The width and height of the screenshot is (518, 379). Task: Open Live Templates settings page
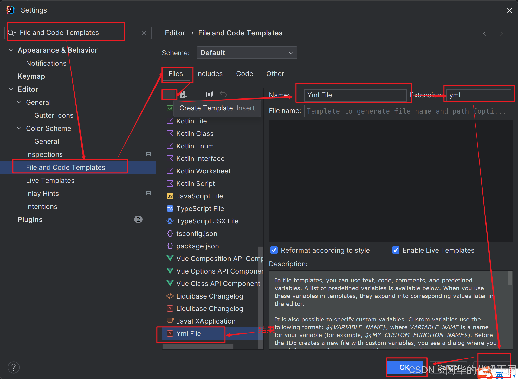pyautogui.click(x=50, y=181)
